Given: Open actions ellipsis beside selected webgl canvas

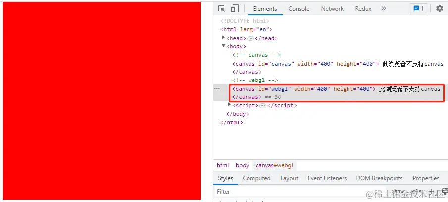Looking at the screenshot, I should pos(217,89).
